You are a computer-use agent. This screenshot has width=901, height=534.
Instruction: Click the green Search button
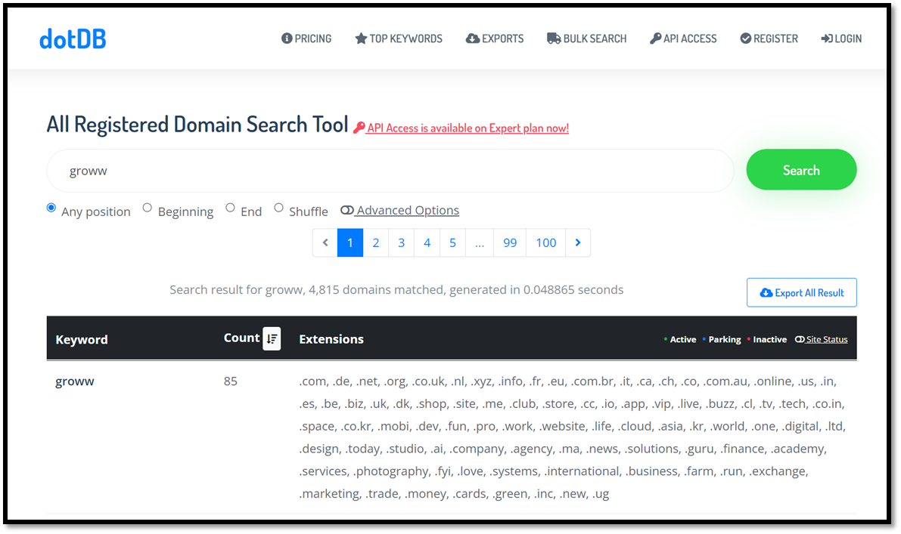click(801, 170)
